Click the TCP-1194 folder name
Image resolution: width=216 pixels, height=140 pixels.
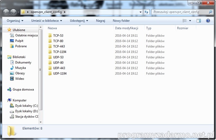pyautogui.click(x=60, y=52)
